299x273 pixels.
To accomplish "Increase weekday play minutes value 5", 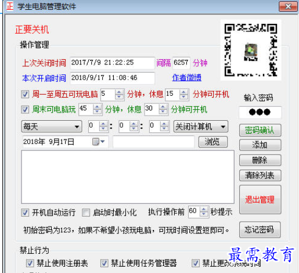I will pos(119,92).
